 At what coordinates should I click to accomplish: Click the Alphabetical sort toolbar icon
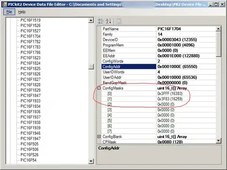pyautogui.click(x=108, y=21)
